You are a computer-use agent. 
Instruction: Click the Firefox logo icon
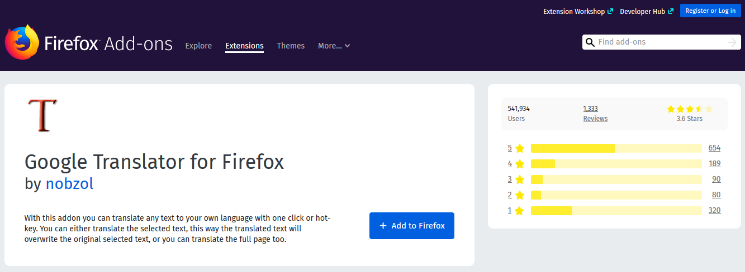click(x=22, y=42)
